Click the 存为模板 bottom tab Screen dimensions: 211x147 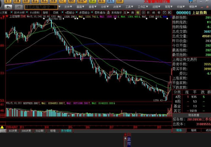[x=66, y=131]
